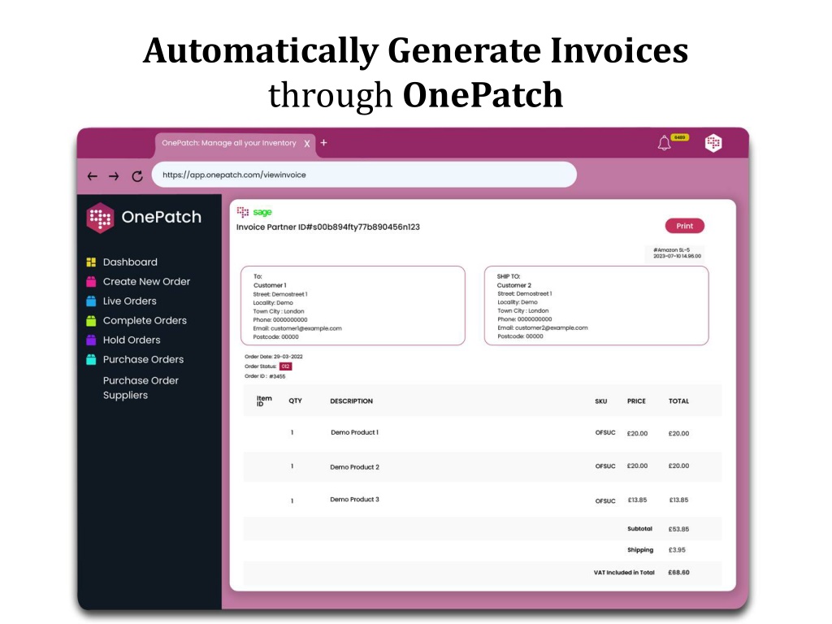Click the blue Live Orders icon
The image size is (832, 624).
pyautogui.click(x=91, y=301)
